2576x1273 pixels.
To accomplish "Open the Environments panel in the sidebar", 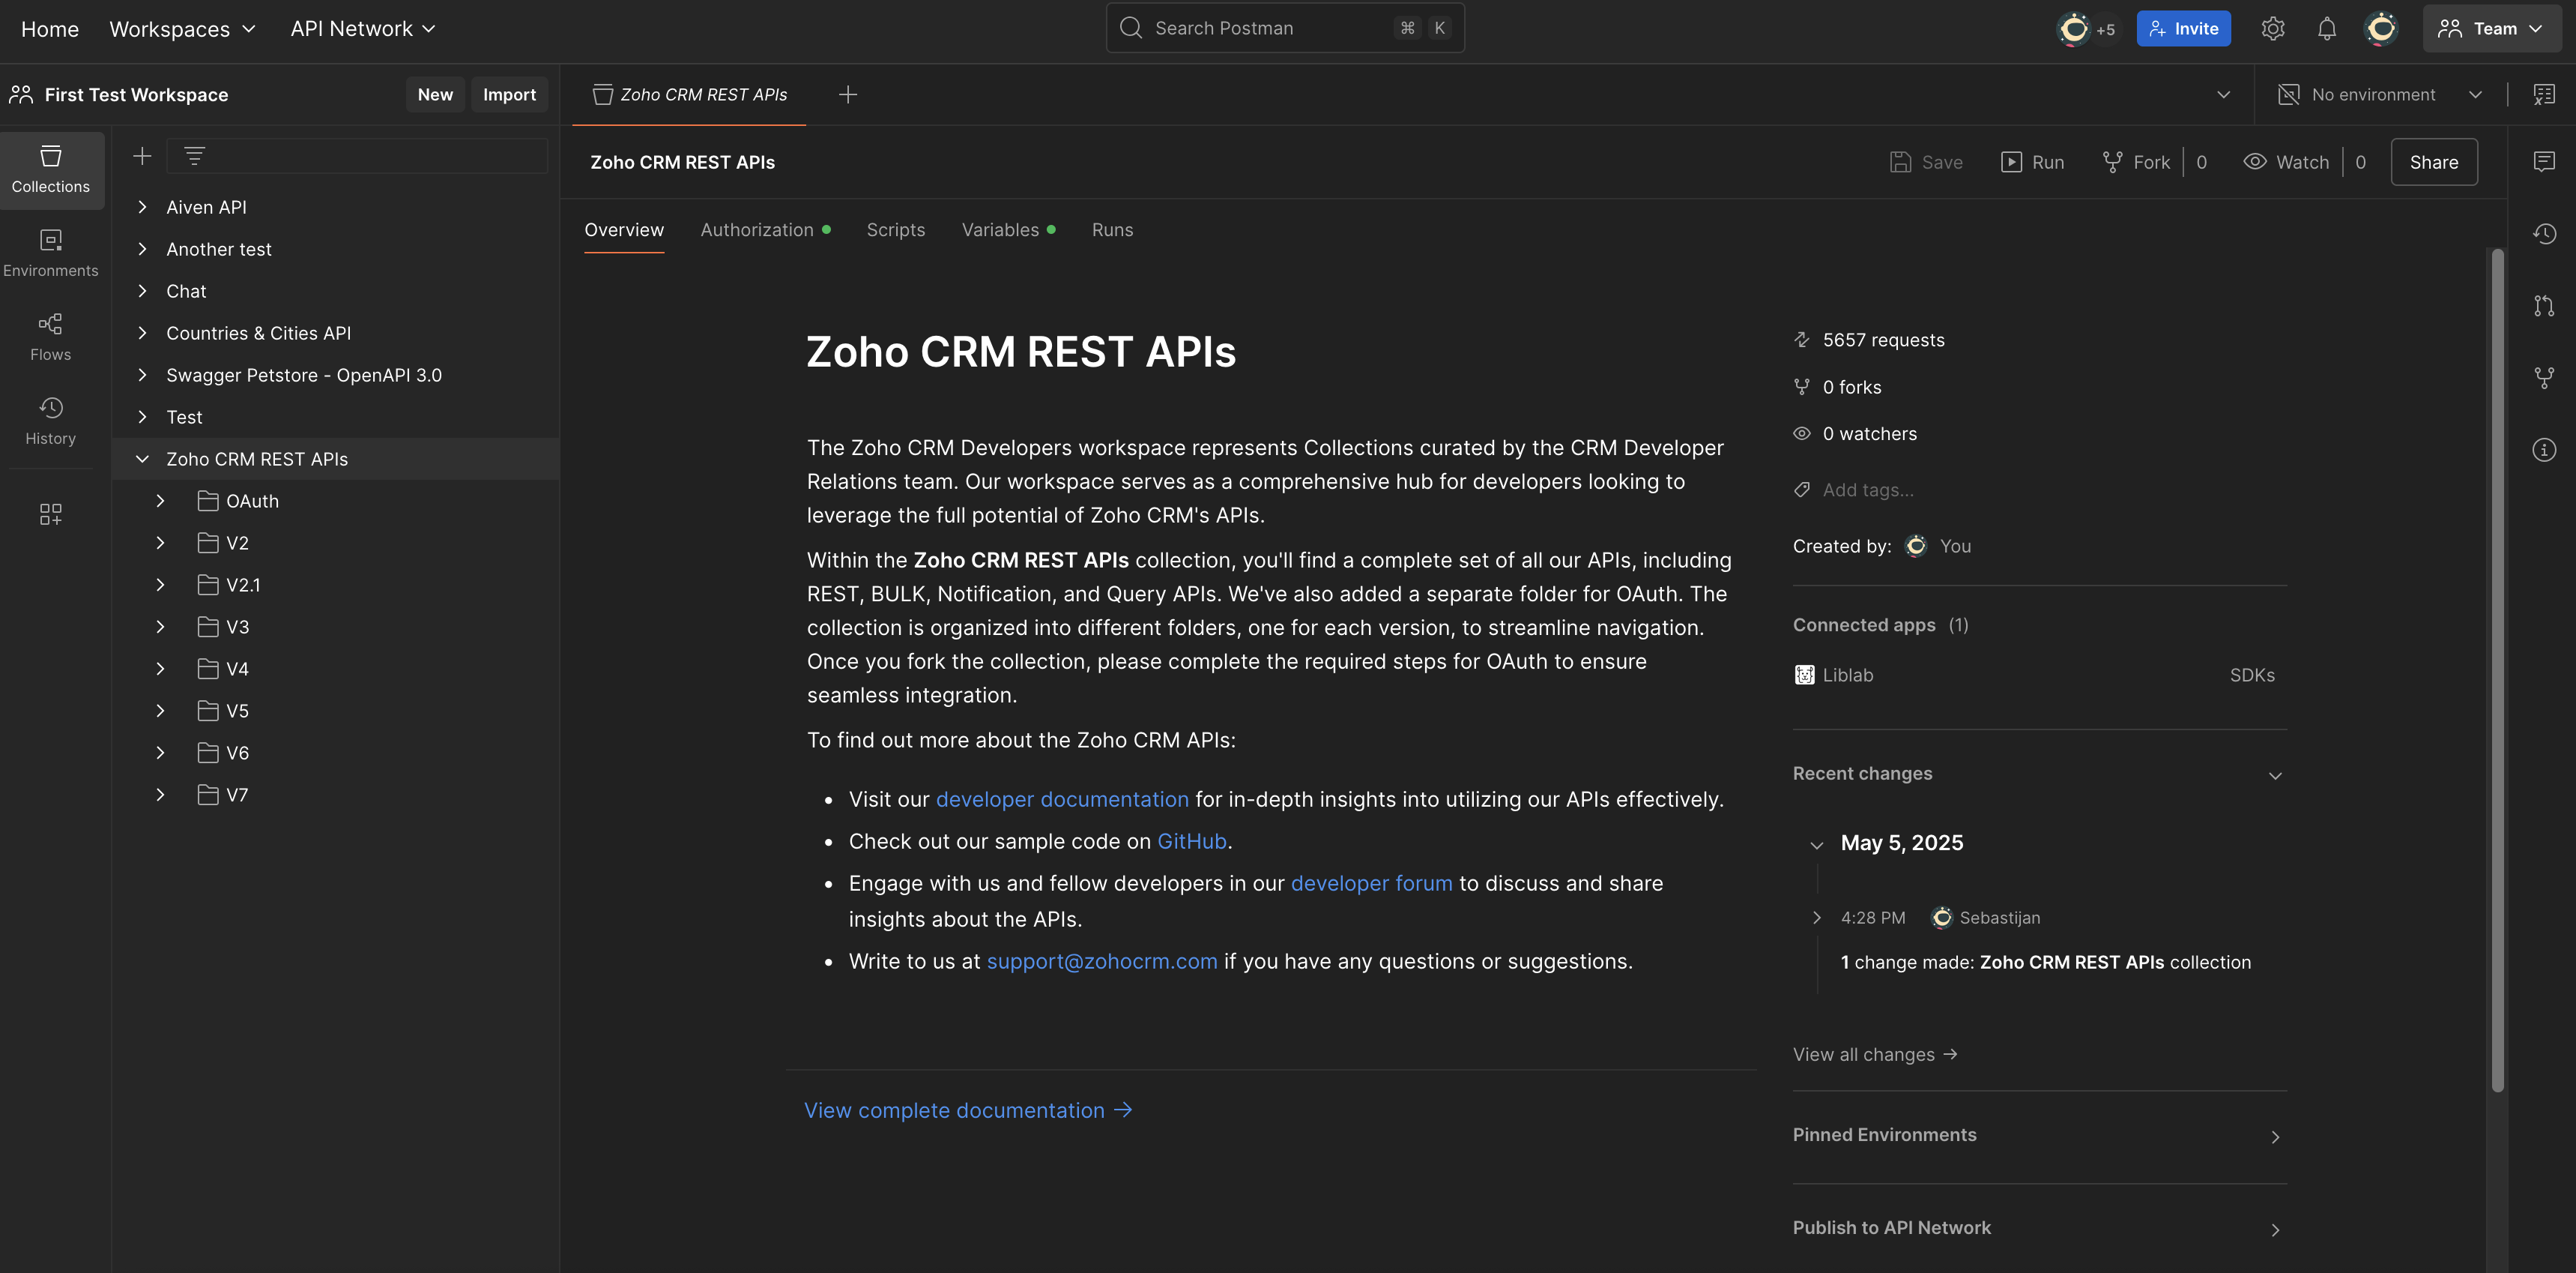I will [50, 252].
